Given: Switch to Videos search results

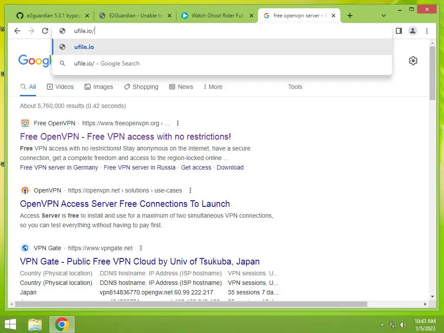Looking at the screenshot, I should click(60, 87).
